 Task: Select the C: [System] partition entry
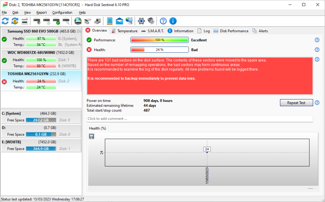(41, 117)
